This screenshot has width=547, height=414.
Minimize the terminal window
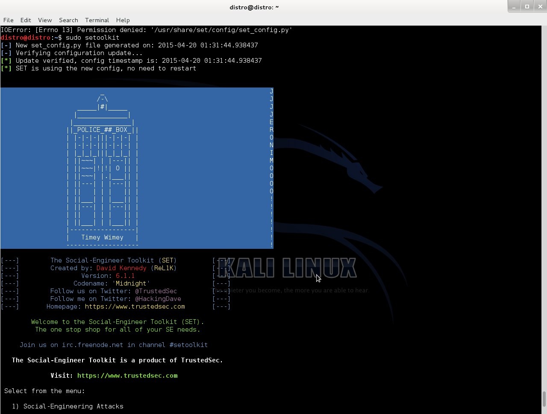514,6
